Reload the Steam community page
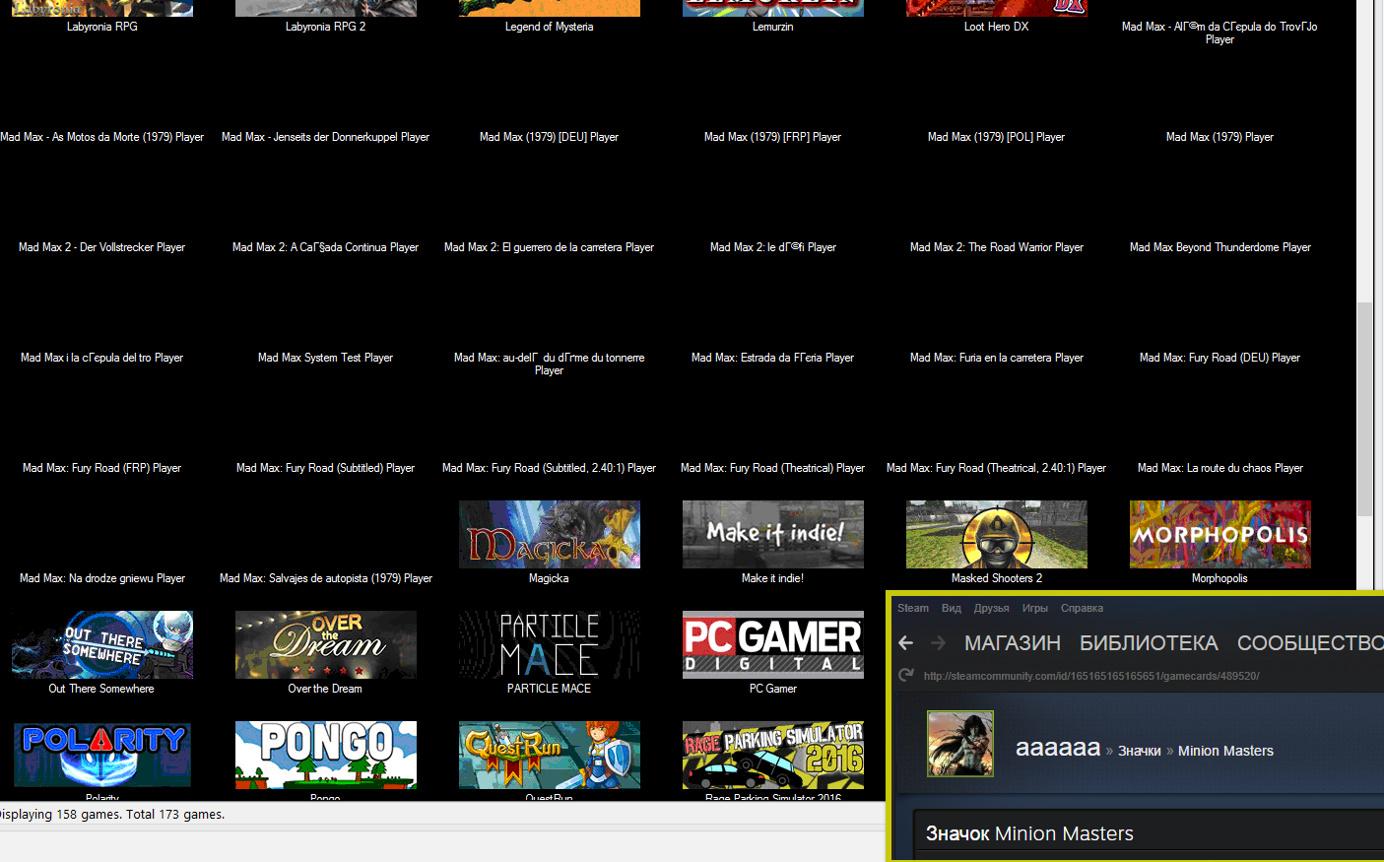Viewport: 1384px width, 862px height. [x=906, y=676]
